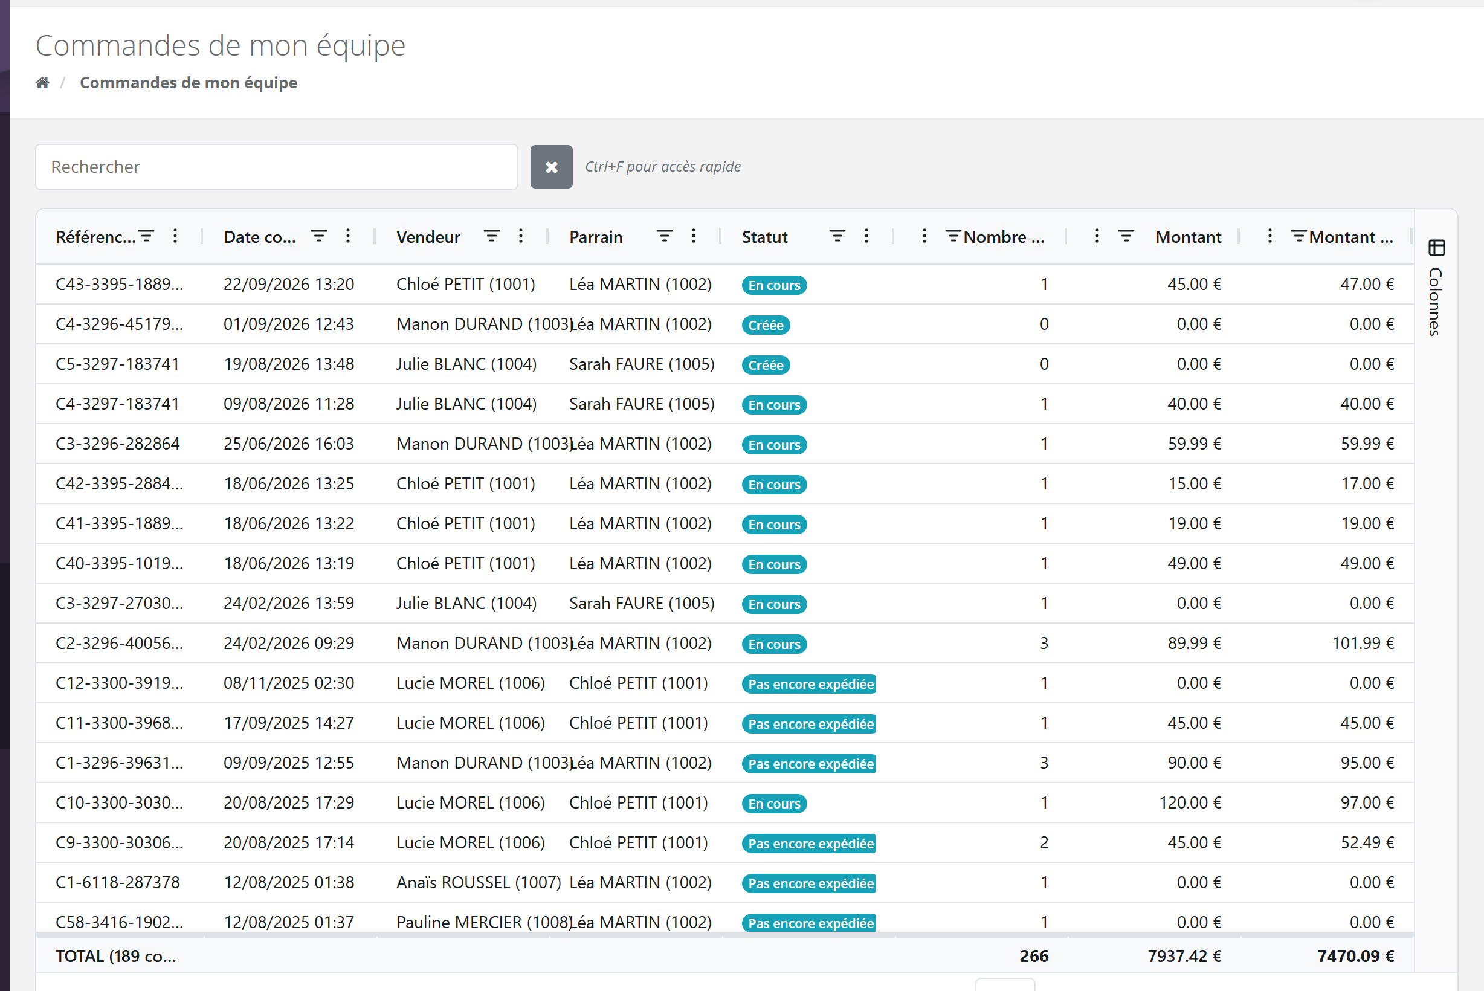Image resolution: width=1484 pixels, height=991 pixels.
Task: Open filter icon on Référence column
Action: [x=147, y=236]
